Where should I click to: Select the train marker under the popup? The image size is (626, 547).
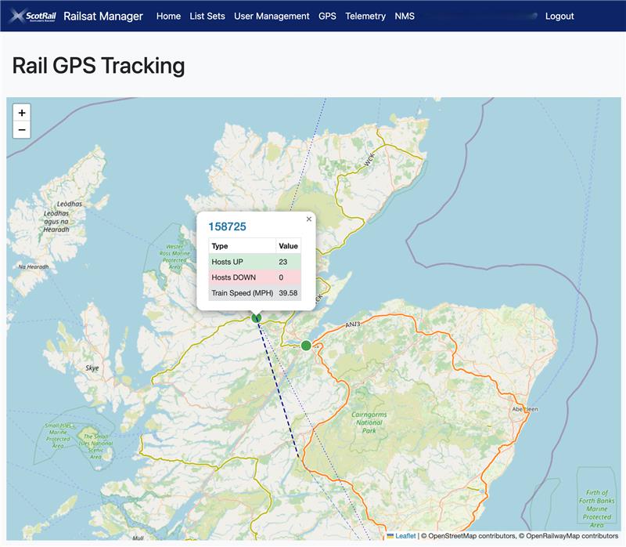pyautogui.click(x=257, y=318)
